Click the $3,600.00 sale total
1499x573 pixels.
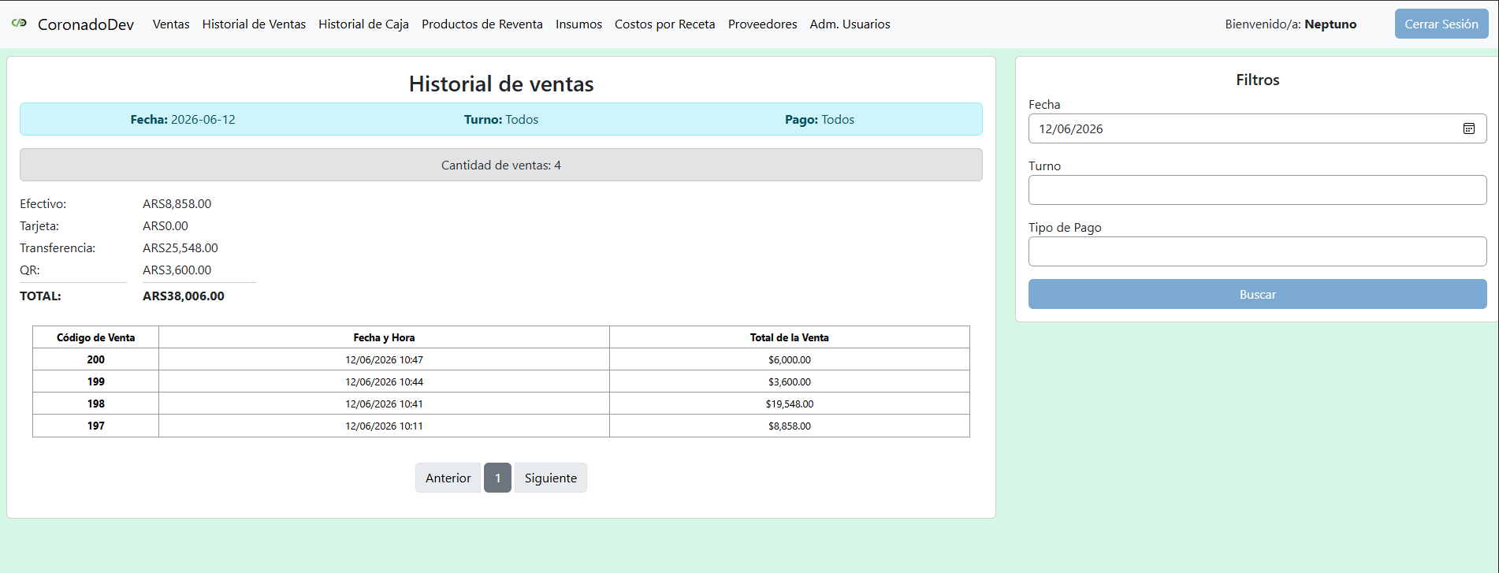(x=789, y=381)
